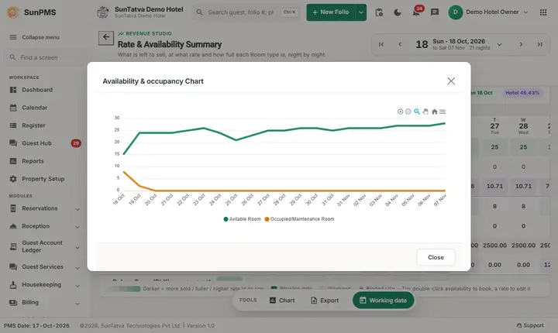This screenshot has width=558, height=333.
Task: Go to previous date with left chevron
Action: tap(400, 44)
